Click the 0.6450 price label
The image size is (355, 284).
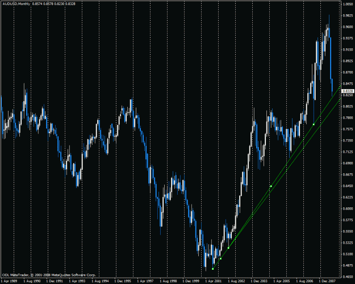click(x=348, y=186)
